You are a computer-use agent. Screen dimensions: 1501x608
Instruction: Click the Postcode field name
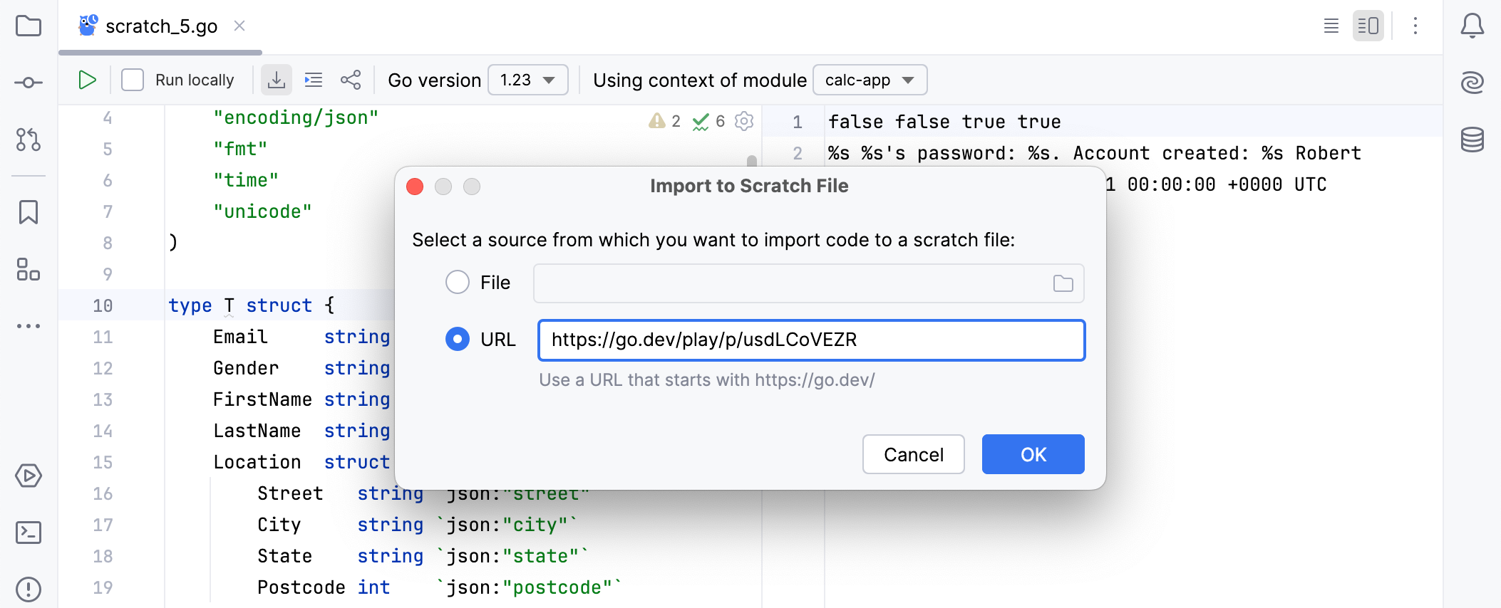tap(301, 587)
